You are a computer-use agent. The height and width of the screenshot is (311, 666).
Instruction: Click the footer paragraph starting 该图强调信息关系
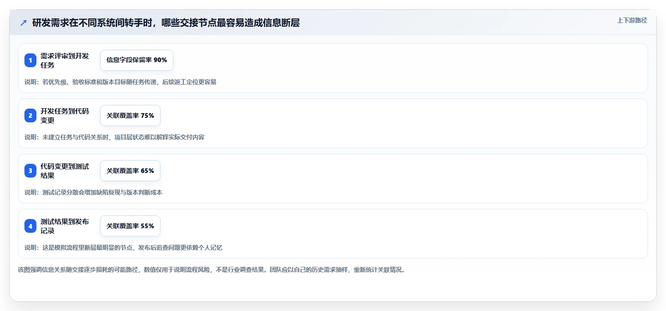[x=211, y=270]
